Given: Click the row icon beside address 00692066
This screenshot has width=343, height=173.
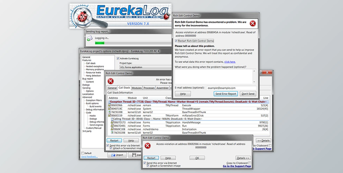Looking at the screenshot, I should (x=109, y=105).
